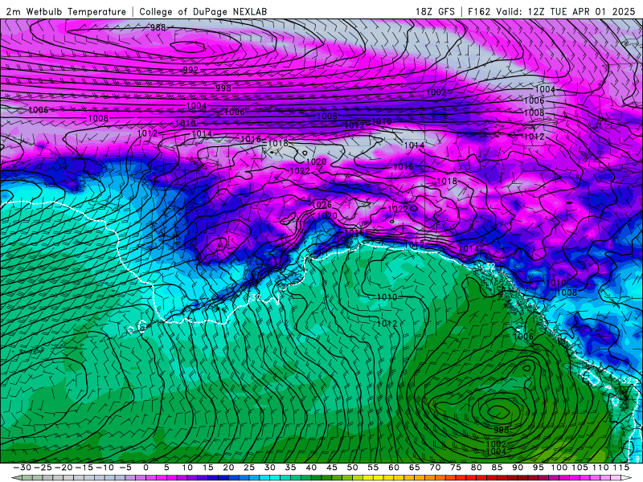Click the 55 value on the color scale

[x=373, y=468]
